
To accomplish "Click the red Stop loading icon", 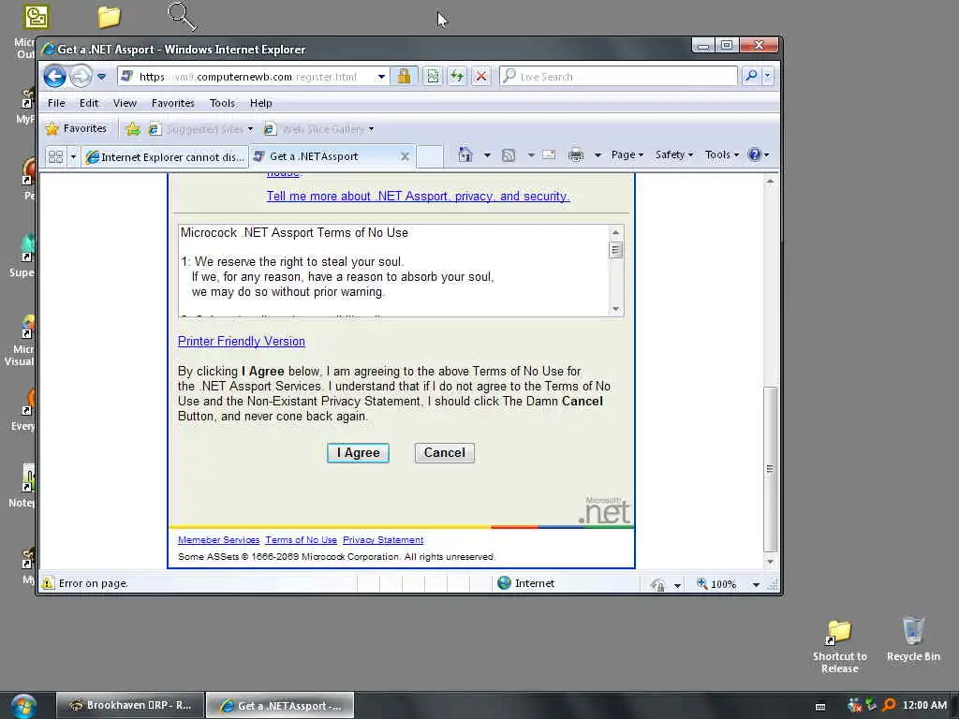I will [481, 77].
